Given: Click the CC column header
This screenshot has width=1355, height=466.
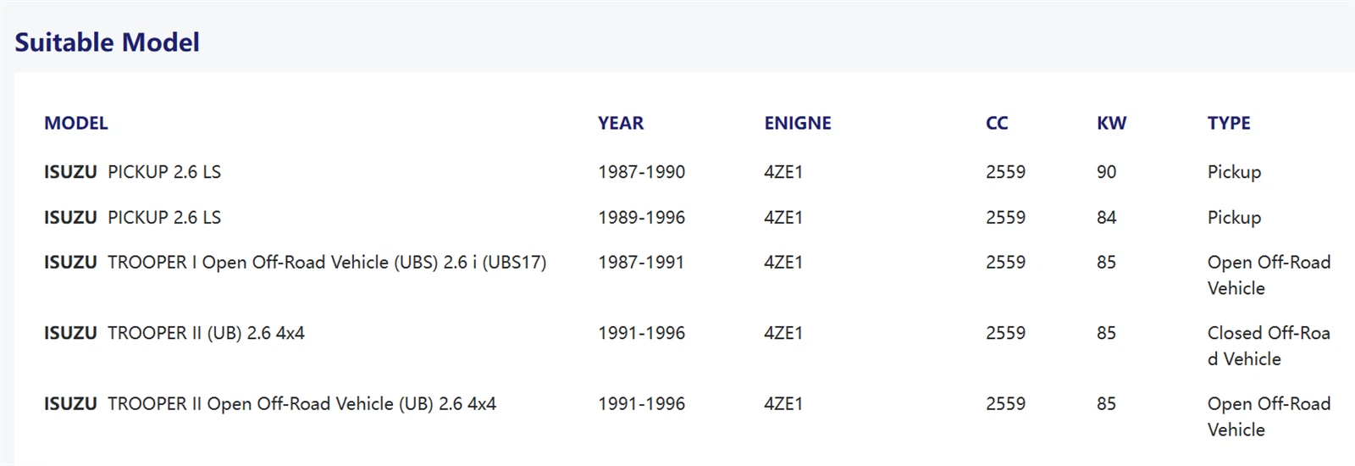Looking at the screenshot, I should pos(997,124).
